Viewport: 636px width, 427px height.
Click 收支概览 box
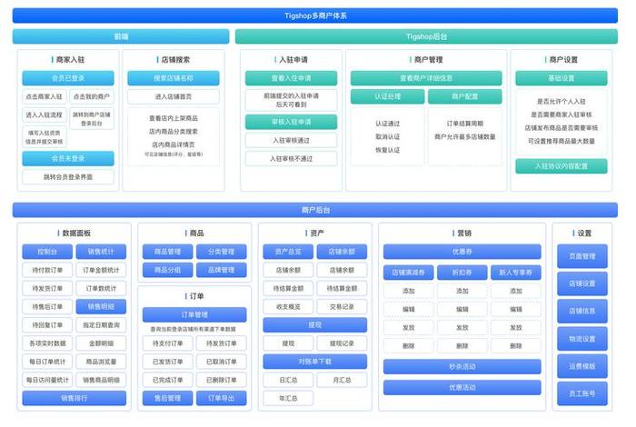(288, 306)
